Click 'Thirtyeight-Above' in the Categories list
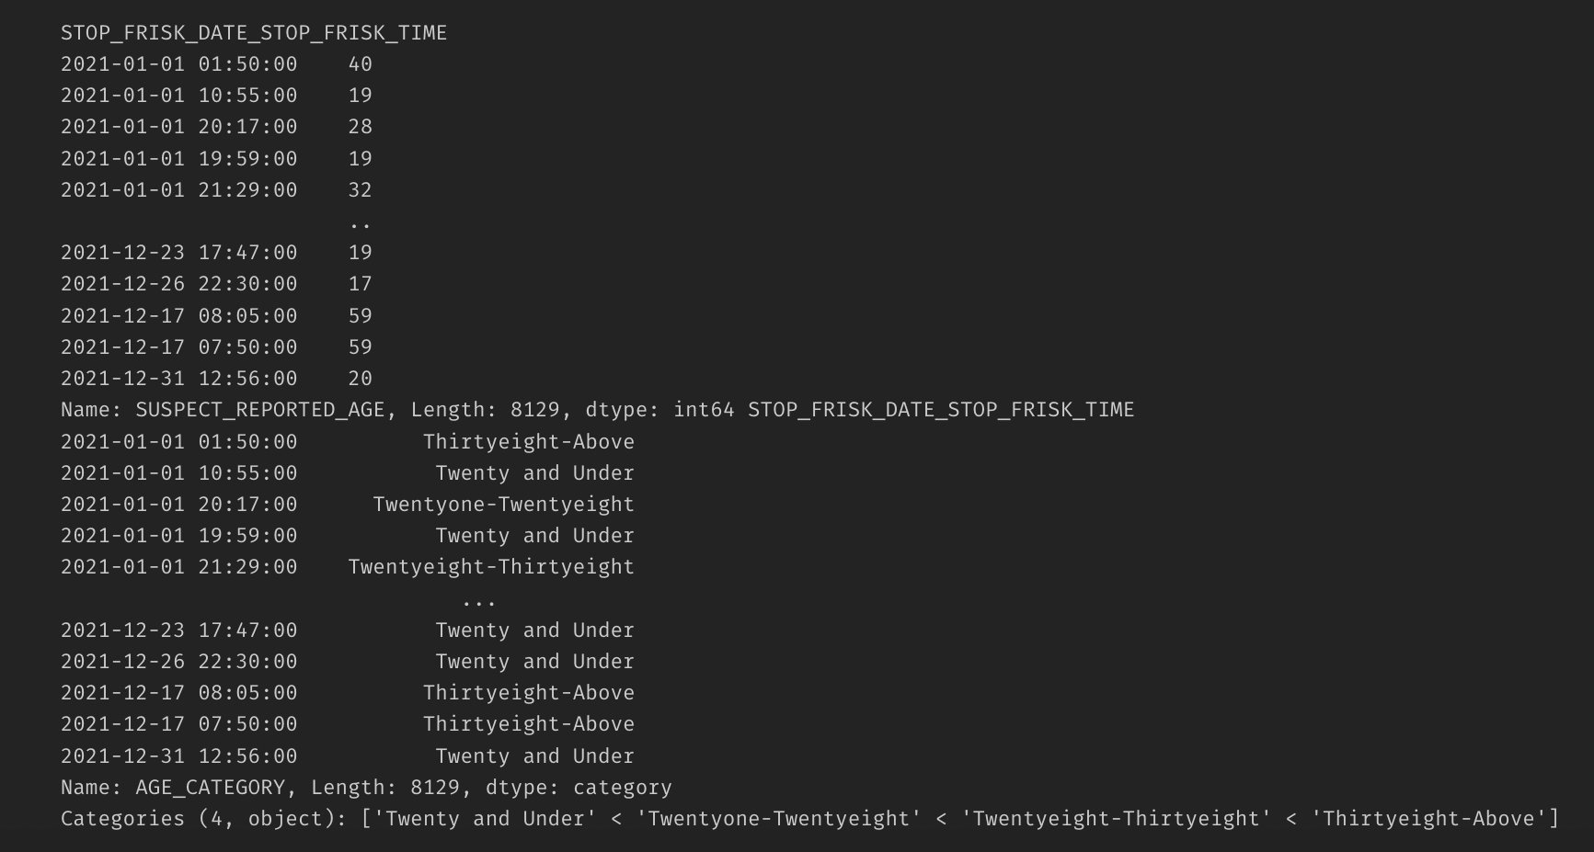This screenshot has width=1594, height=852. click(1429, 819)
